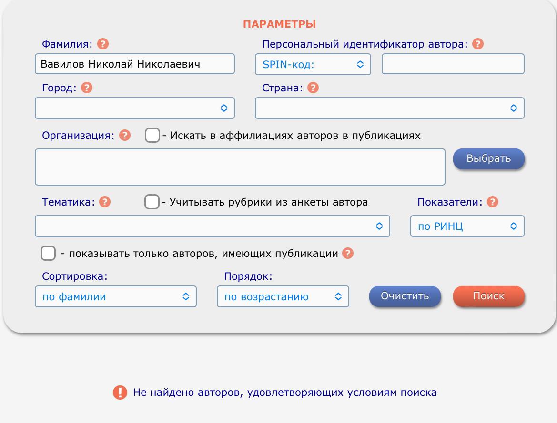The width and height of the screenshot is (557, 423).
Task: Expand the Город dropdown list
Action: click(135, 108)
